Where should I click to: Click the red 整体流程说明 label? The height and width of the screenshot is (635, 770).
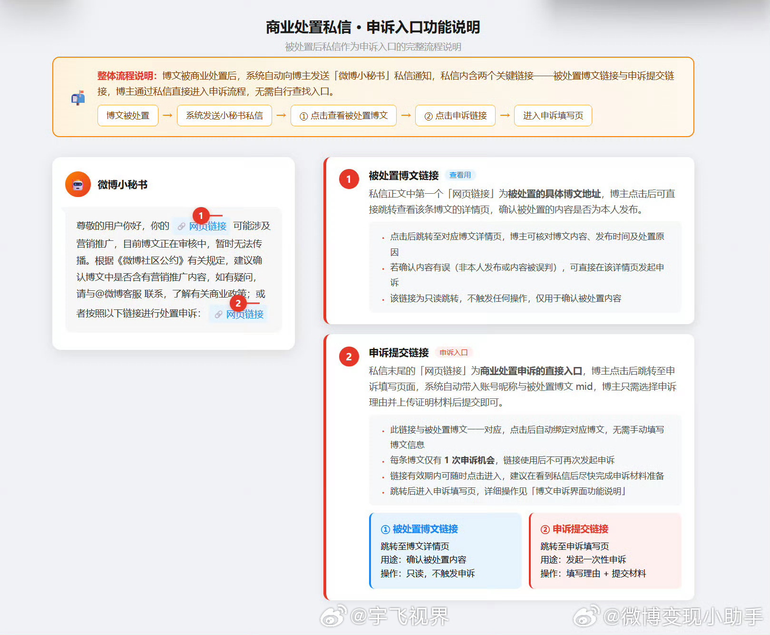[x=127, y=76]
